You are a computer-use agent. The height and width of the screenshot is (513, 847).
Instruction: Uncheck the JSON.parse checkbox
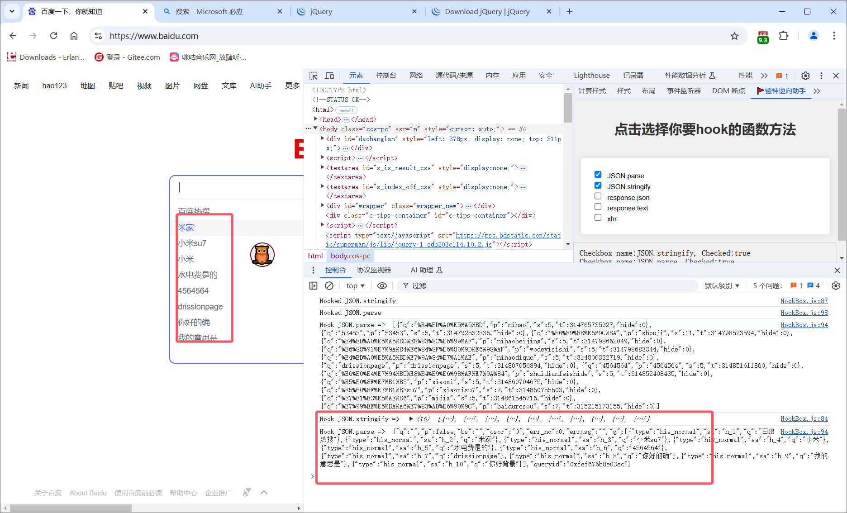tap(598, 175)
